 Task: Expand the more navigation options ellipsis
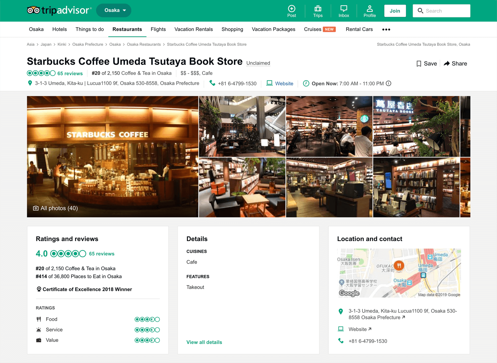(x=386, y=29)
